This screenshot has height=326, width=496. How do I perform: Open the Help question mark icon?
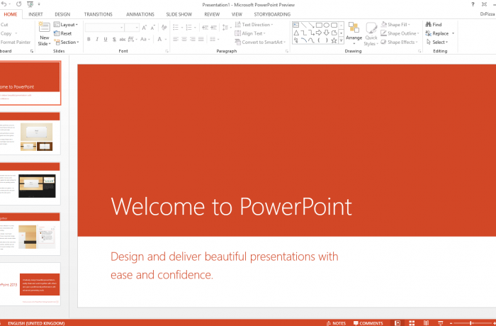click(473, 4)
